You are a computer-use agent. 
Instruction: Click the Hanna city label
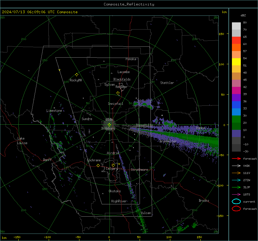click(x=200, y=128)
